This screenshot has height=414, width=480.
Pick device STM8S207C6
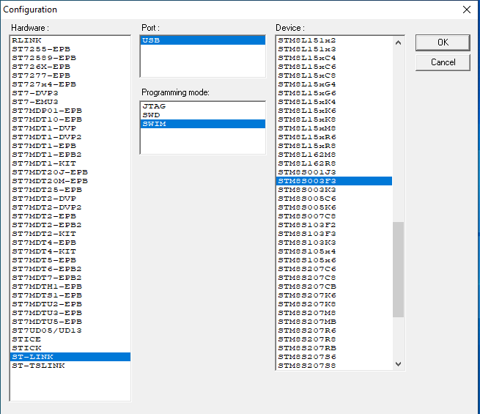(x=334, y=269)
